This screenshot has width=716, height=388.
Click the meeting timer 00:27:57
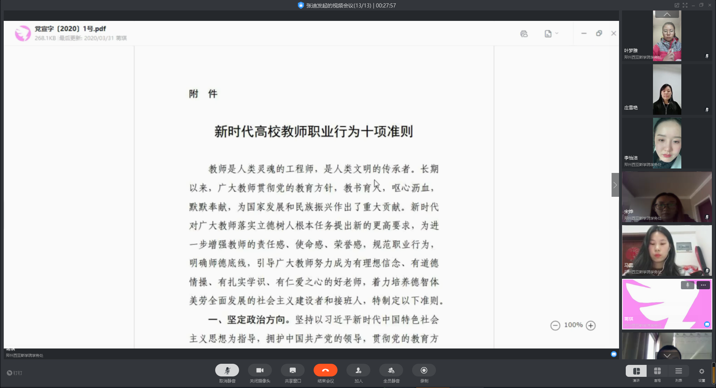click(x=386, y=6)
